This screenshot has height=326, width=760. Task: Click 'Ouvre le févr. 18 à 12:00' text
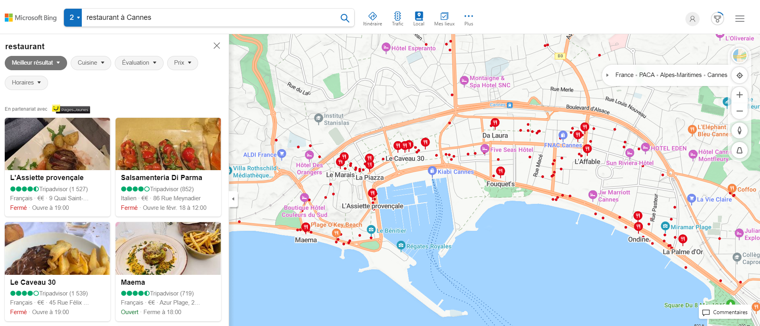pos(175,208)
